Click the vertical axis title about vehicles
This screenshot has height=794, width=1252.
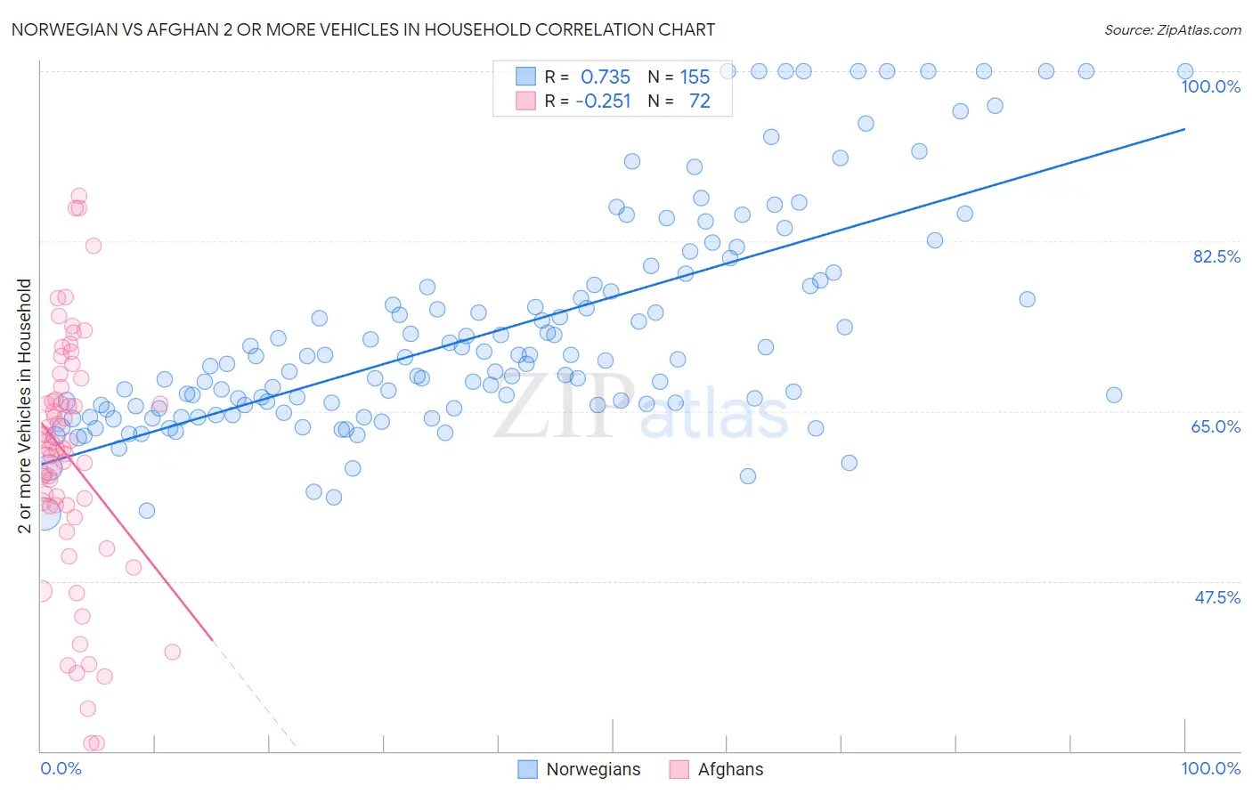click(x=24, y=406)
